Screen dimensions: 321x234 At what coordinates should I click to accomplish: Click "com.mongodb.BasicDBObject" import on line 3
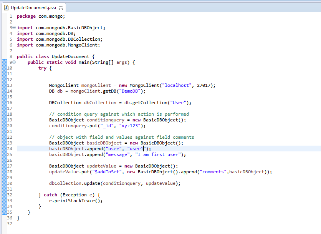pos(69,28)
